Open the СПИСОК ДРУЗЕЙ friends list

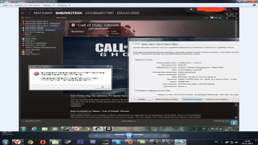click(221, 121)
